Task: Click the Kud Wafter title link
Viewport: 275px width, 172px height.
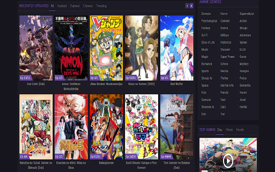Action: 177,84
